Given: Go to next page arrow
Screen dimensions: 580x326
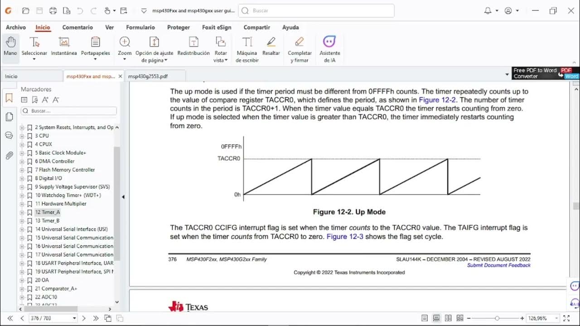Looking at the screenshot, I should [84, 318].
